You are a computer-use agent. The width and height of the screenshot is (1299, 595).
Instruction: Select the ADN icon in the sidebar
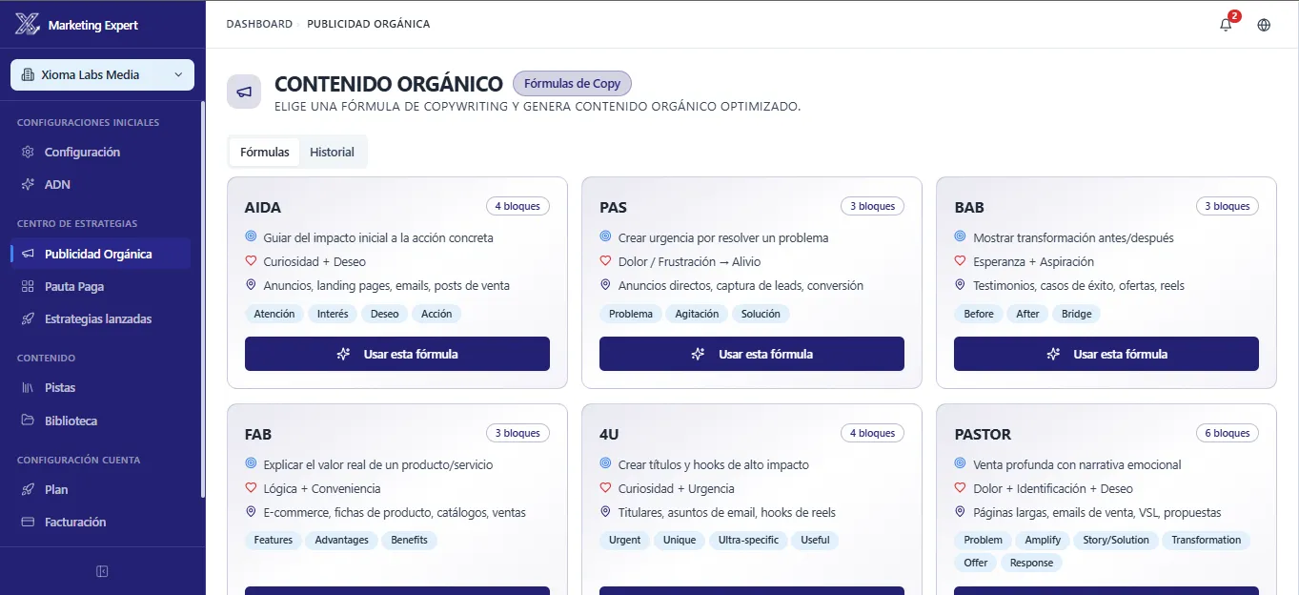30,184
